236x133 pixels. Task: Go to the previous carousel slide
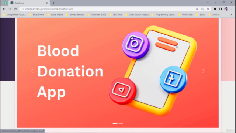32,71
